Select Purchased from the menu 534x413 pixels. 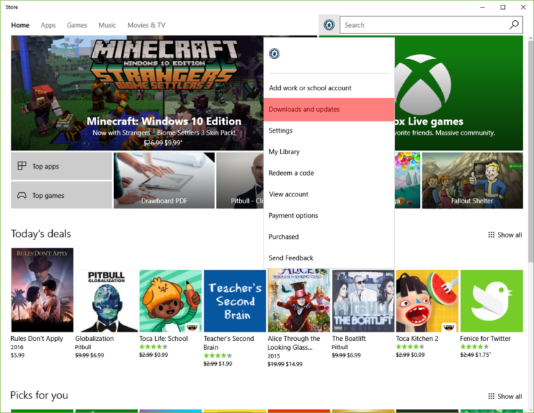[329, 237]
